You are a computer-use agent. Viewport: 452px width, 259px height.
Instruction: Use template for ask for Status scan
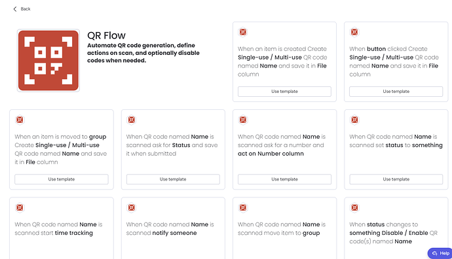pos(173,179)
